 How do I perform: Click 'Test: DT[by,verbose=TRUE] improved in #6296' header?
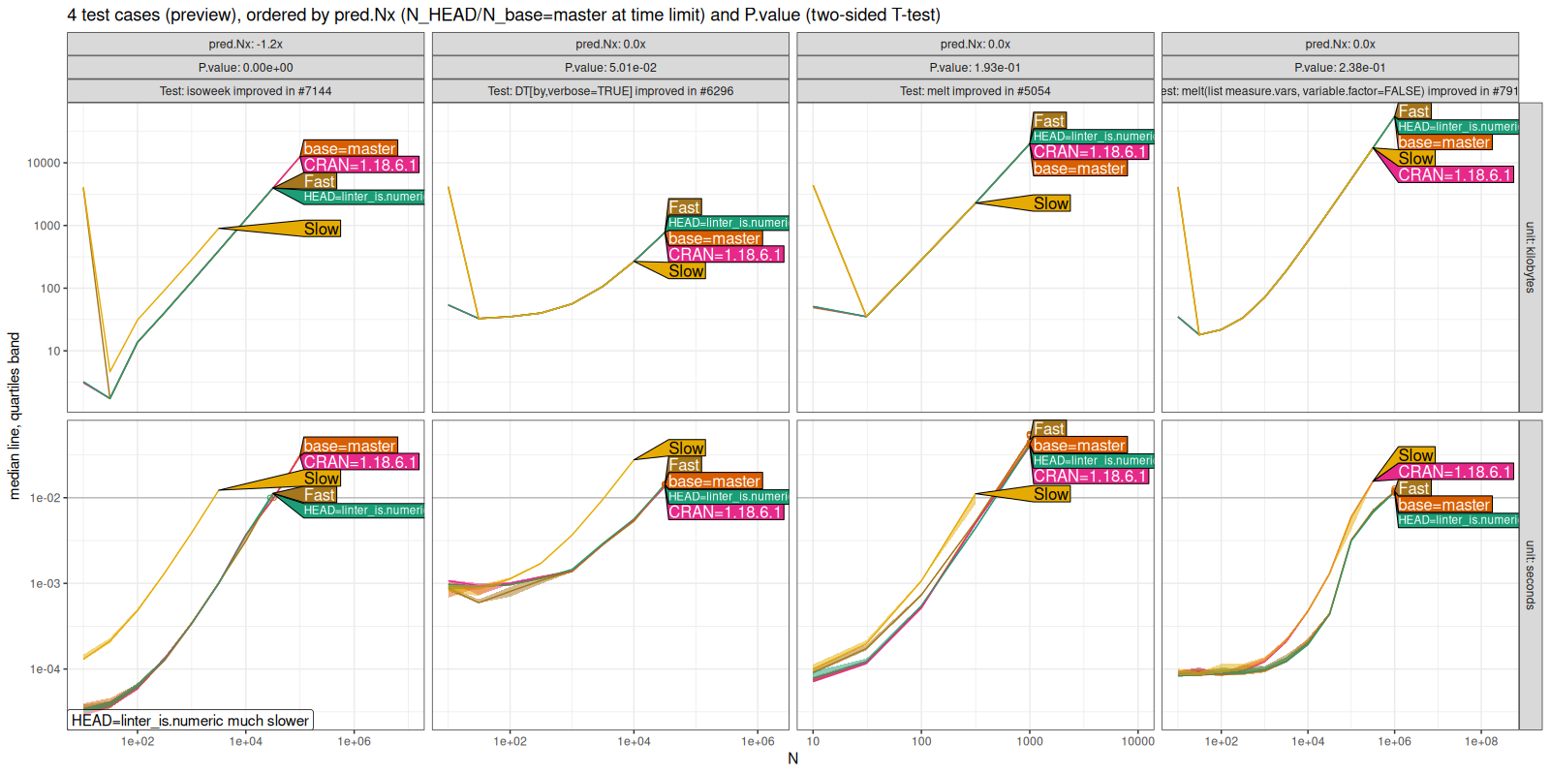pos(610,91)
